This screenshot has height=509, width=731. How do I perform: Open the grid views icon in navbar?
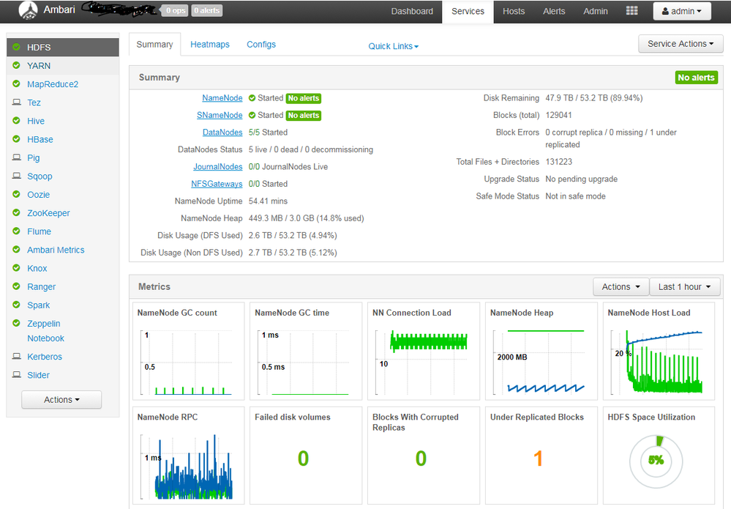(631, 11)
